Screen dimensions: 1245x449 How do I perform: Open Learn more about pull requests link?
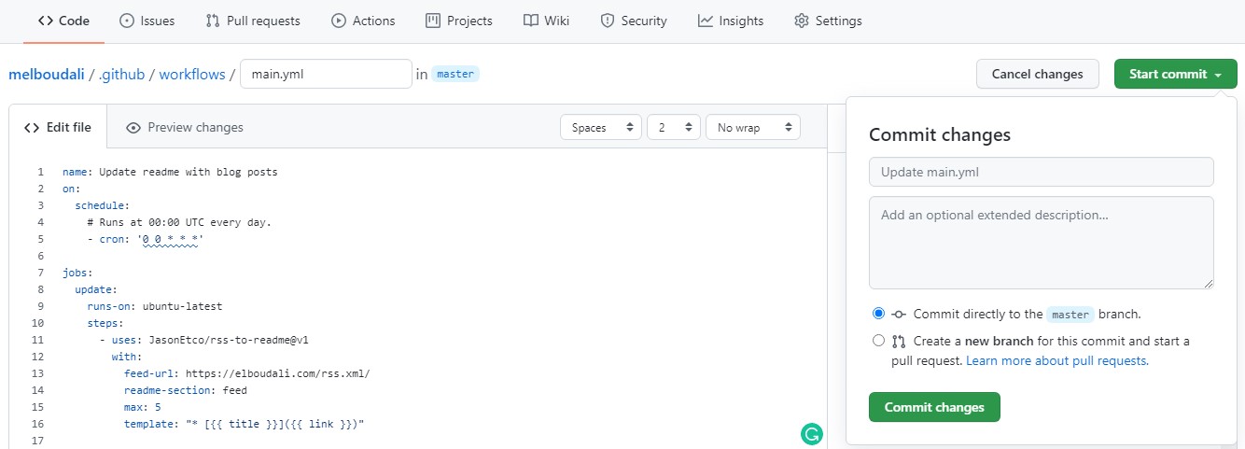click(1056, 360)
